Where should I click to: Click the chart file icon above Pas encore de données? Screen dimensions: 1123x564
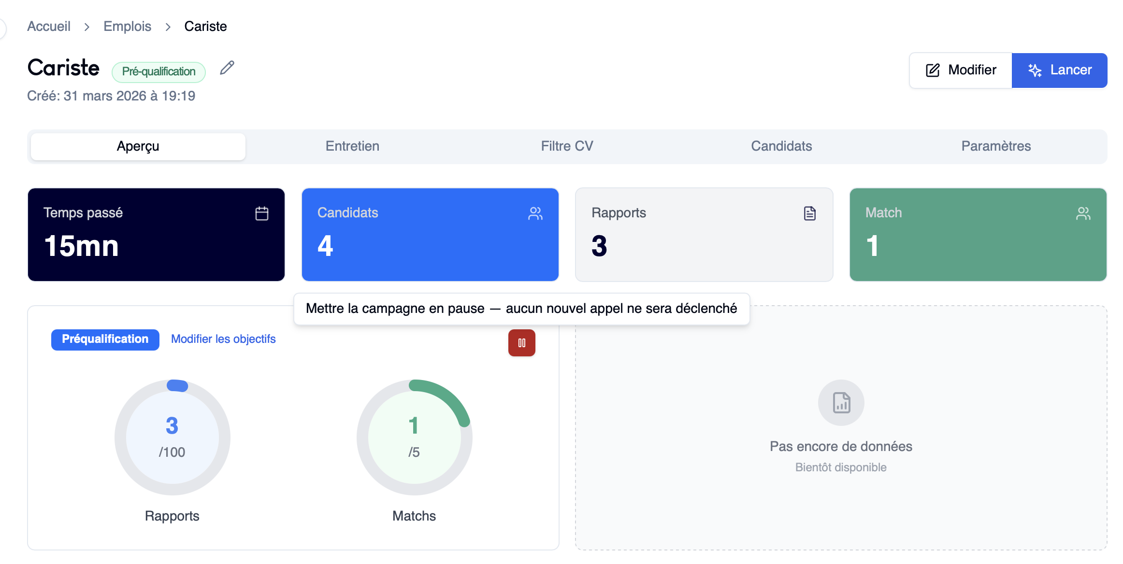pos(841,403)
